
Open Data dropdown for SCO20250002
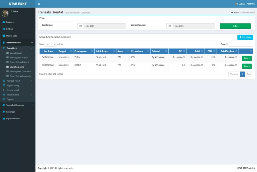[x=246, y=66]
